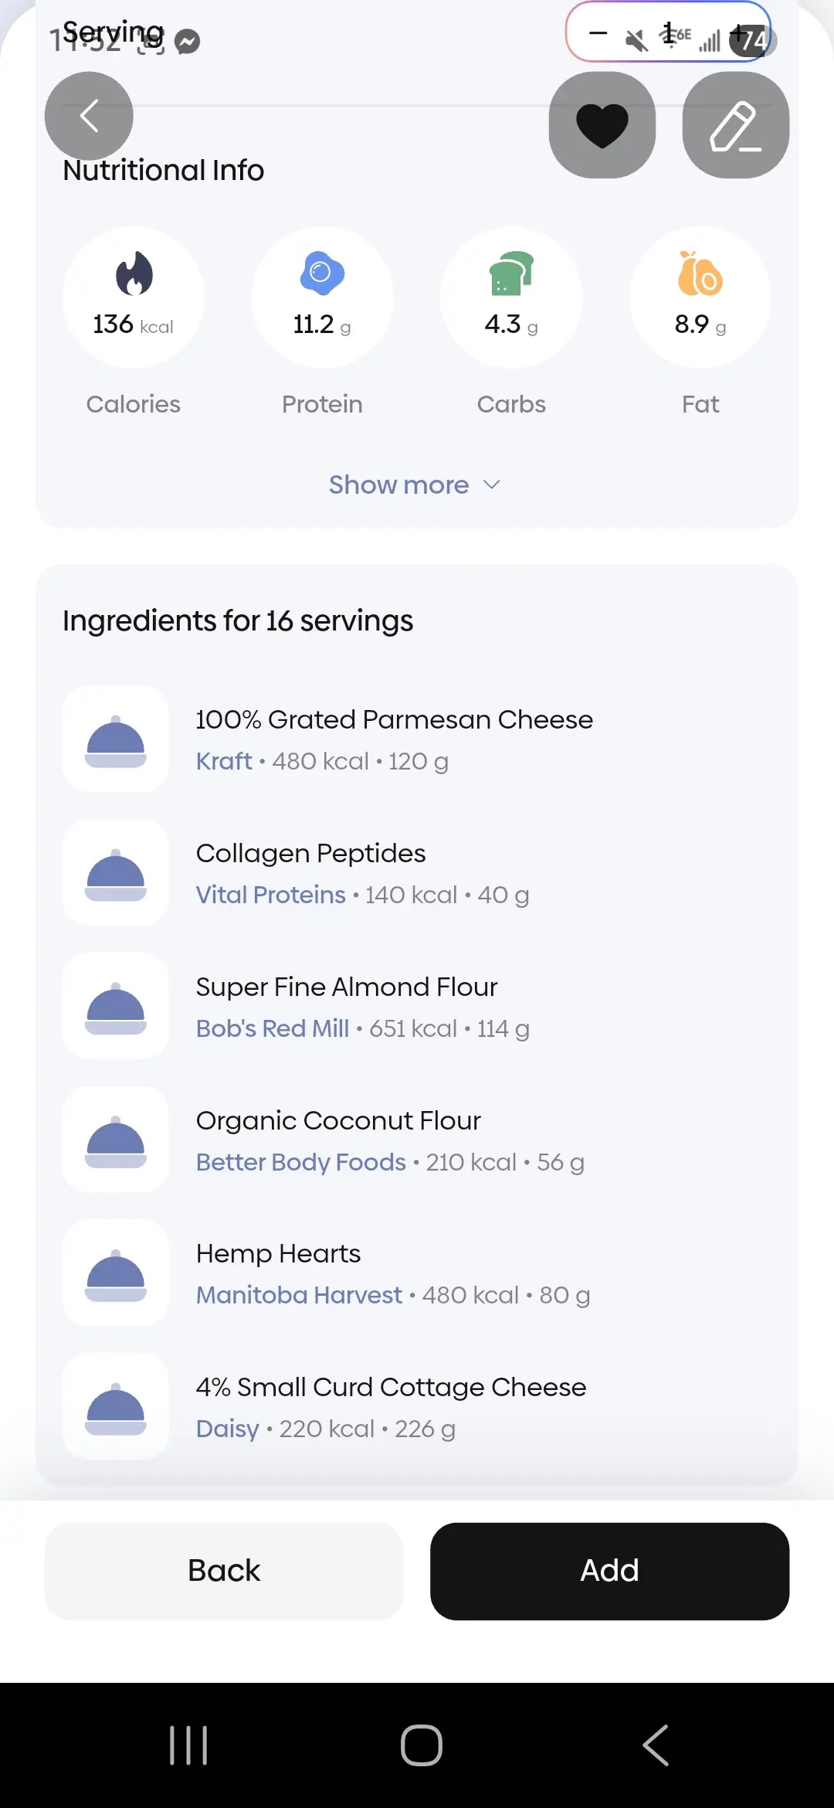Toggle the heart favorite button
The image size is (834, 1808).
(602, 125)
